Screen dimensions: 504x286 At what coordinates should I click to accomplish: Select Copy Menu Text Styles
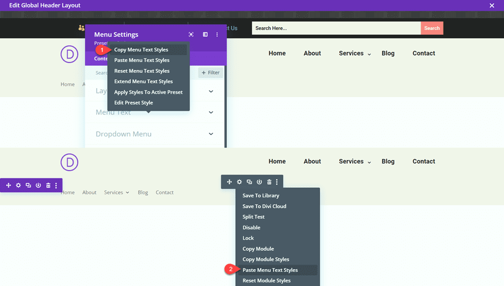141,50
